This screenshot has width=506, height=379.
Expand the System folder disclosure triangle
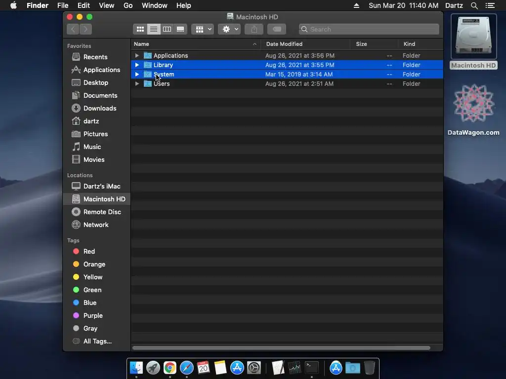click(x=137, y=74)
